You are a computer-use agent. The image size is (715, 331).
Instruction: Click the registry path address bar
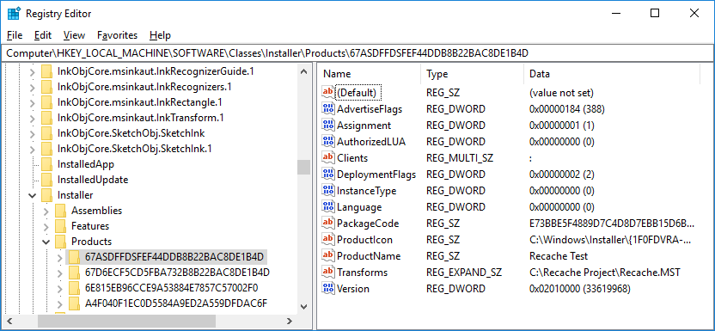click(357, 53)
